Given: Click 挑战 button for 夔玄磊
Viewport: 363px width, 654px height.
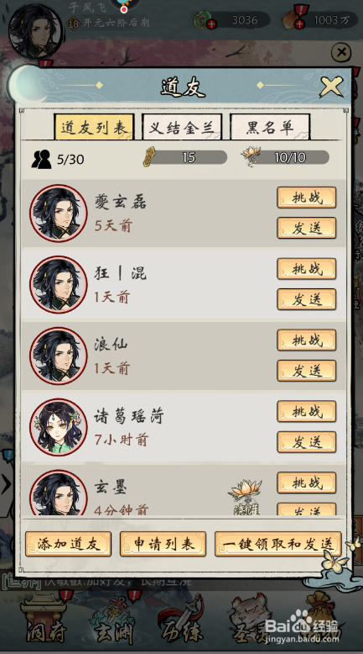Looking at the screenshot, I should click(307, 198).
